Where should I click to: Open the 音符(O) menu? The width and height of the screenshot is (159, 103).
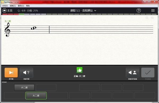(21, 6)
